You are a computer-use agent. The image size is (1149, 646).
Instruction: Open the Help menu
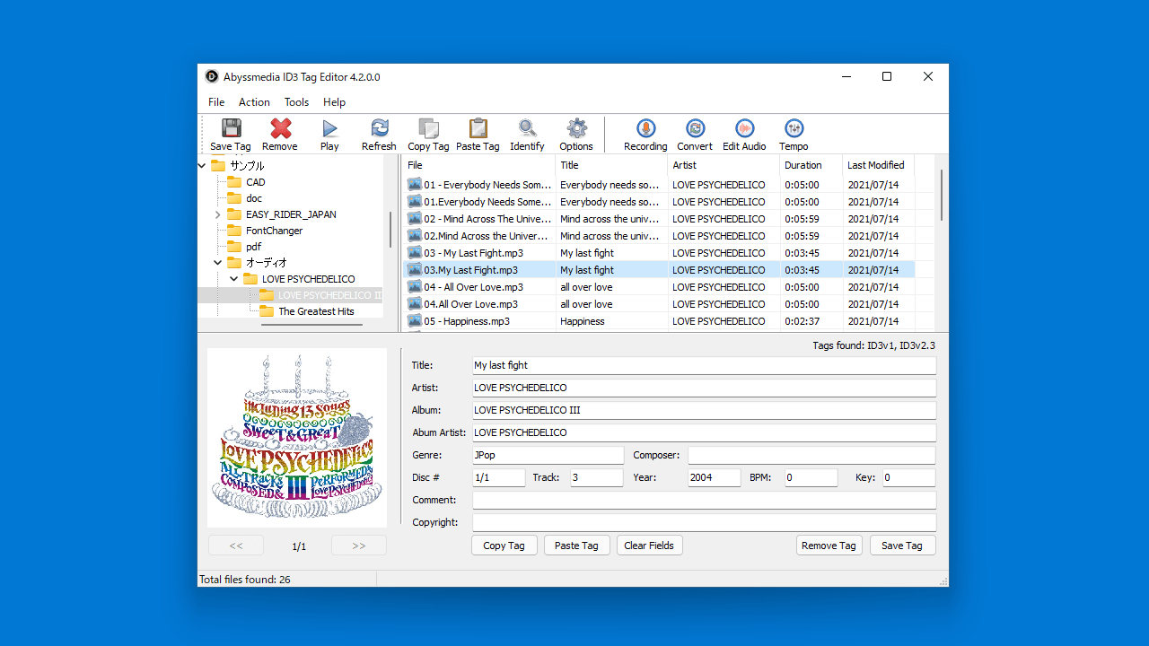(x=334, y=102)
